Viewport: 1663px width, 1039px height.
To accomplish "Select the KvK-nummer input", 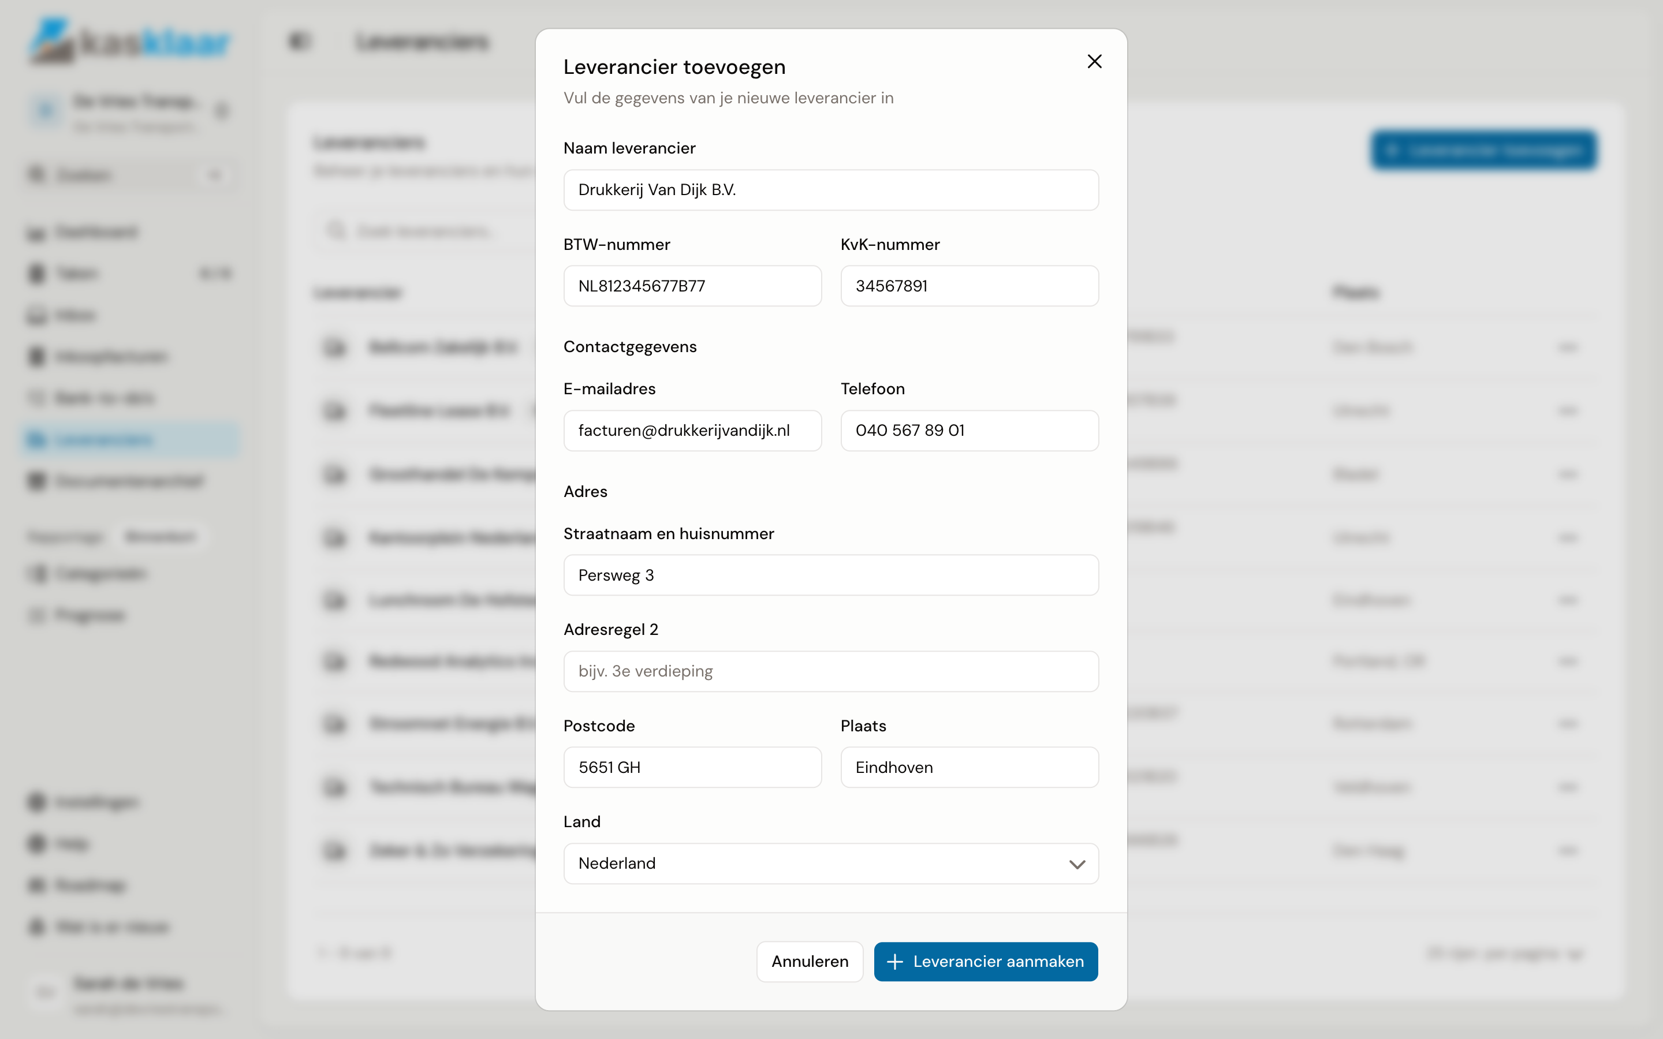I will (969, 286).
